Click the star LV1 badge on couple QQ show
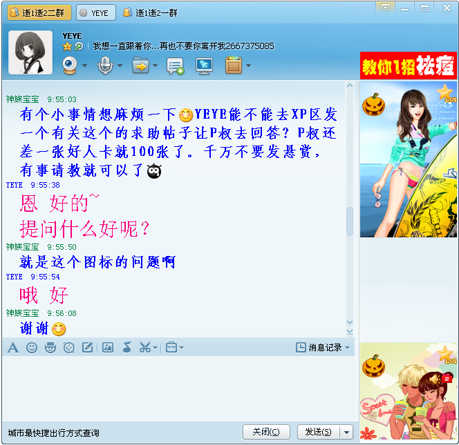The image size is (459, 445). 446,355
